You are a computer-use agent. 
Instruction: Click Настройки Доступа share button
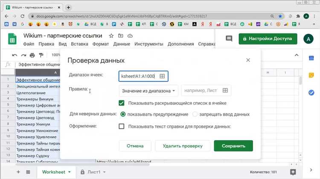click(268, 39)
